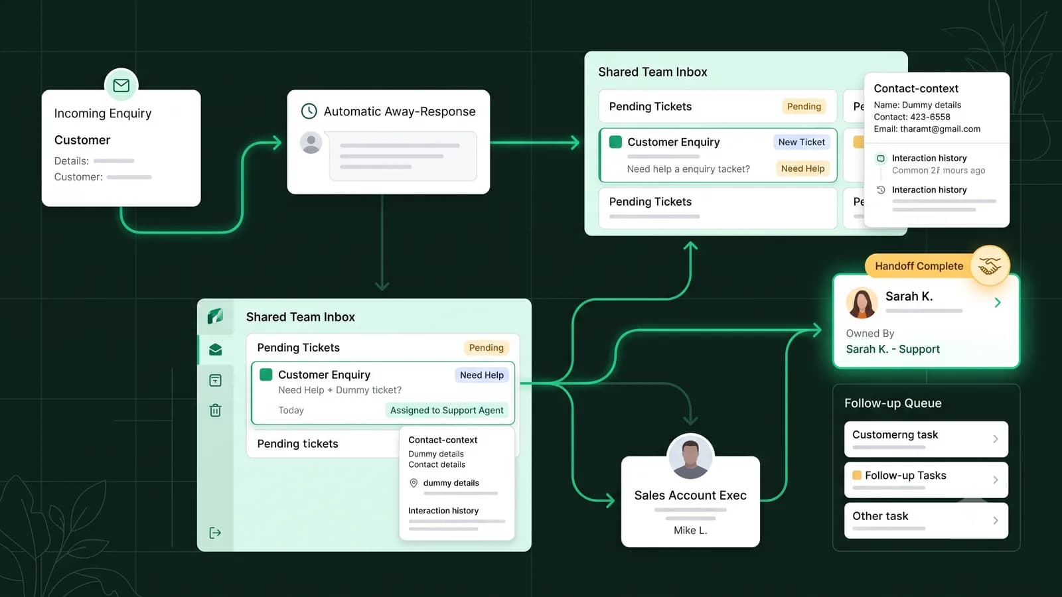This screenshot has height=597, width=1062.
Task: Expand the Other task chevron
Action: [x=996, y=521]
